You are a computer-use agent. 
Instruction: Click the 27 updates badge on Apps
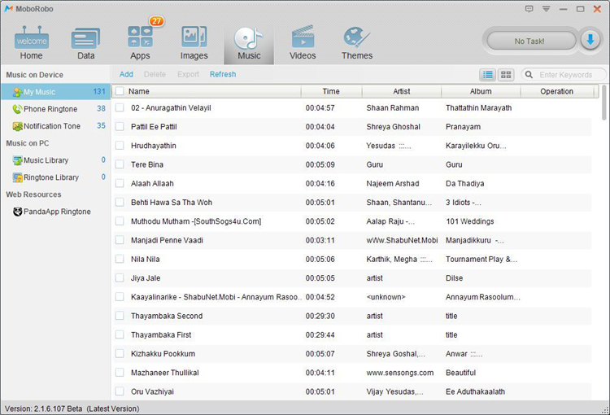(156, 21)
